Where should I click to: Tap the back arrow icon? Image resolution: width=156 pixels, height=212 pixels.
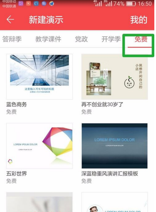click(10, 20)
